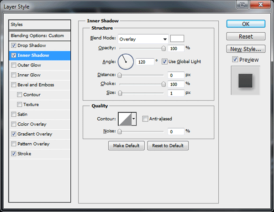The image size is (274, 212).
Task: Toggle the Gradient Overlay checkbox
Action: 14,134
